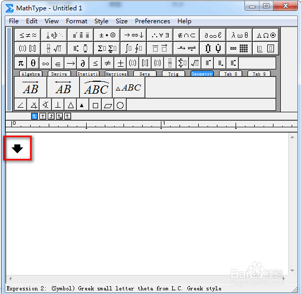The height and width of the screenshot is (294, 301).
Task: Open the Preferences menu
Action: (153, 21)
